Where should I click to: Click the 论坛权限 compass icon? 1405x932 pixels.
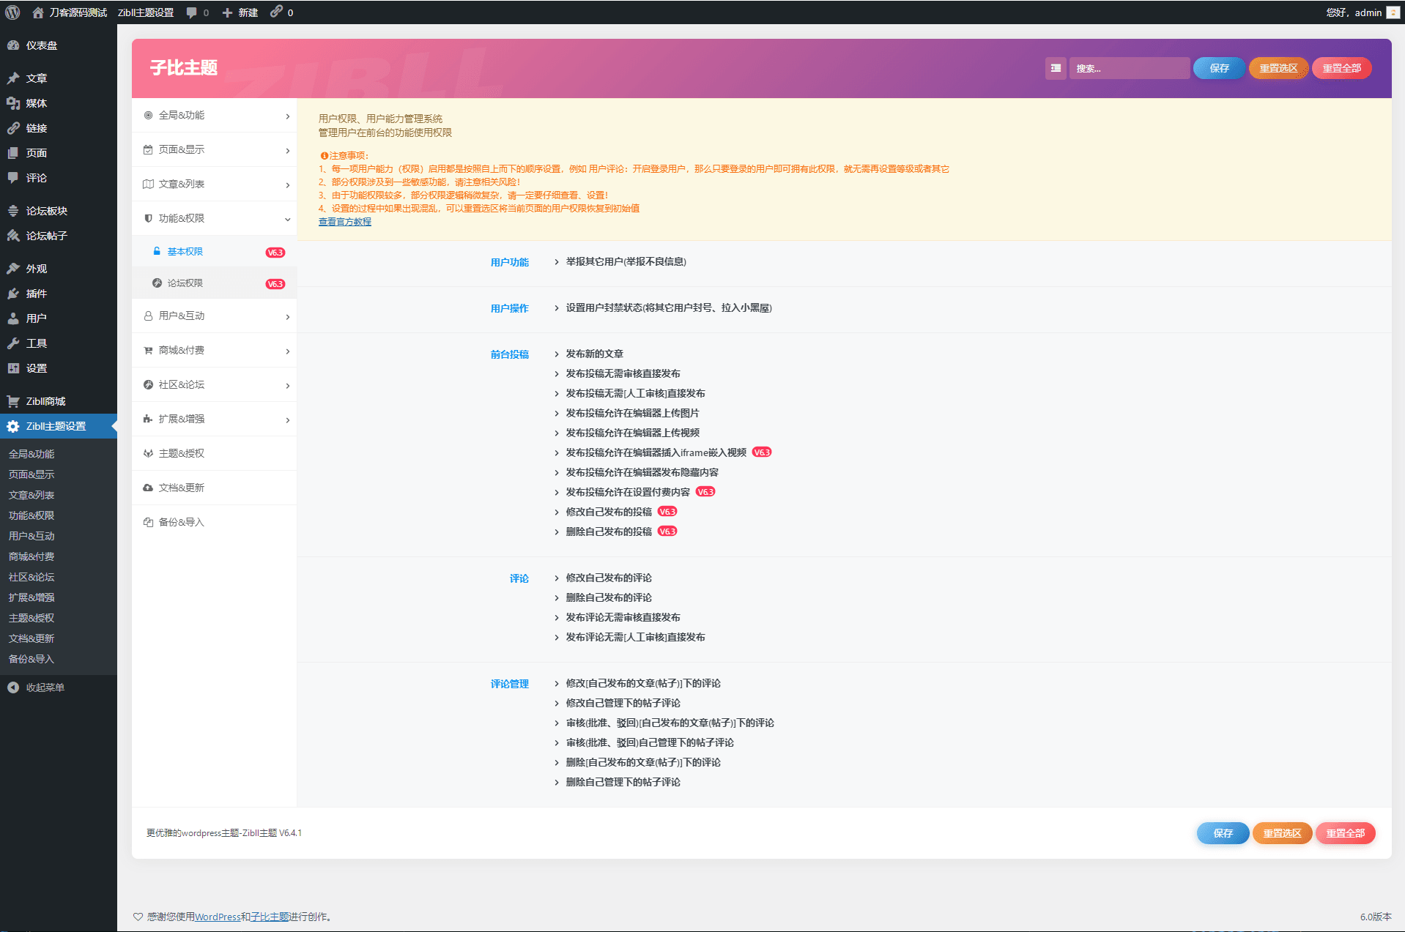157,283
